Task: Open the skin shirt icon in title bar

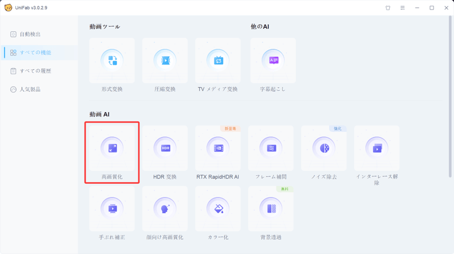Action: tap(388, 8)
